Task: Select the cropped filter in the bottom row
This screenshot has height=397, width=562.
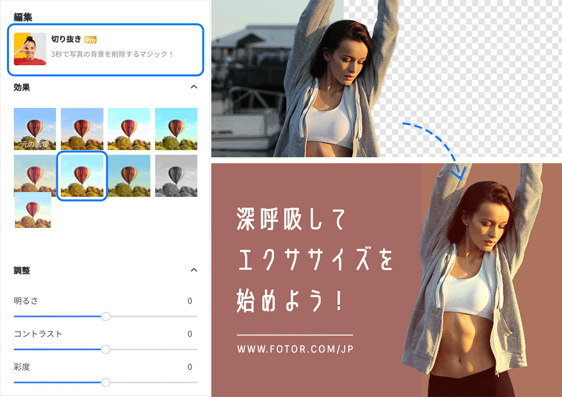Action: (x=32, y=209)
